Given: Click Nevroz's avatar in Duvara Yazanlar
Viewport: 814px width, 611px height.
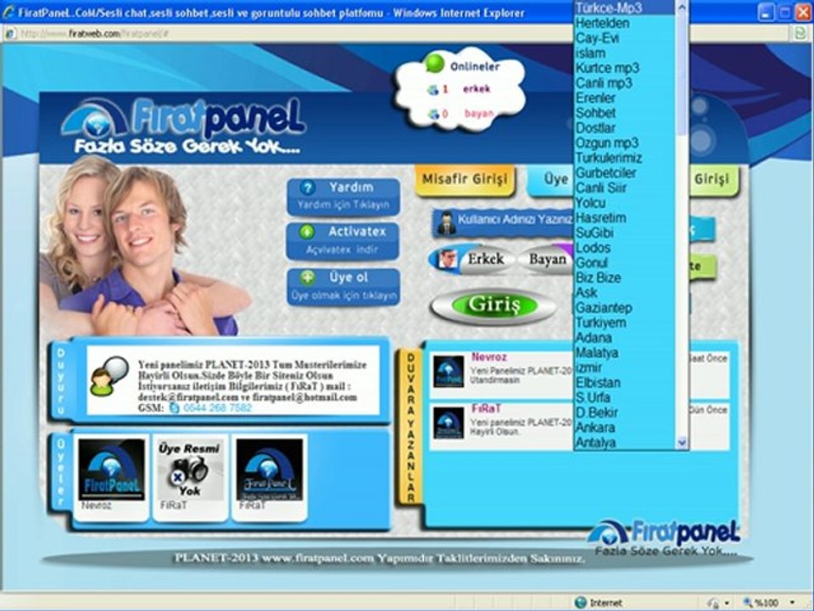Looking at the screenshot, I should pyautogui.click(x=449, y=372).
